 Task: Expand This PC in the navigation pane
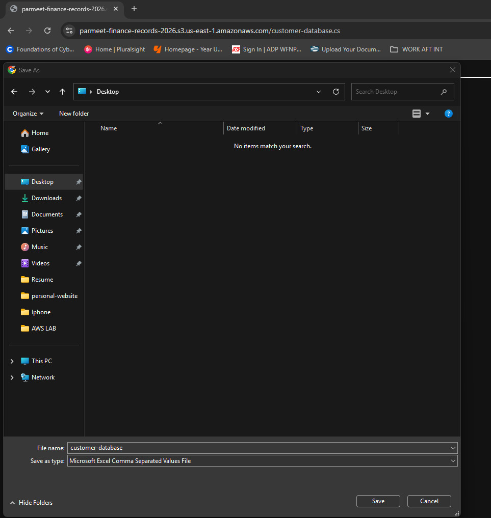pos(12,361)
